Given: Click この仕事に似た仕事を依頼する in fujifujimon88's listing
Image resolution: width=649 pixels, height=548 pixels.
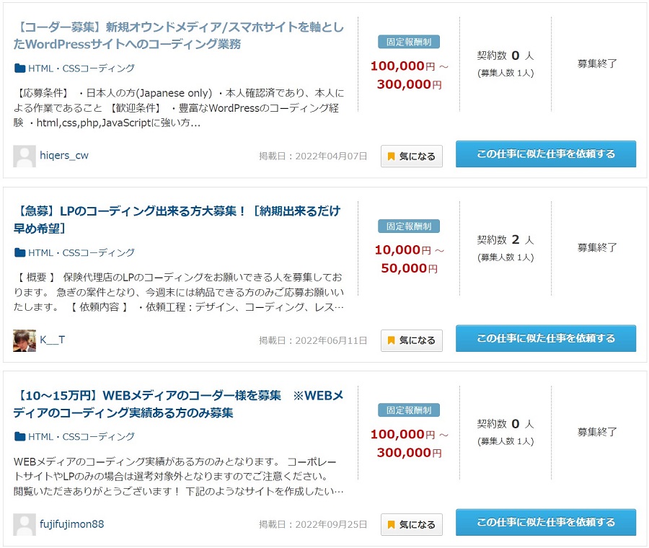Looking at the screenshot, I should point(546,522).
